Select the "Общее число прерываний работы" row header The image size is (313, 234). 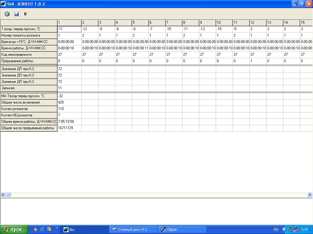click(x=29, y=128)
